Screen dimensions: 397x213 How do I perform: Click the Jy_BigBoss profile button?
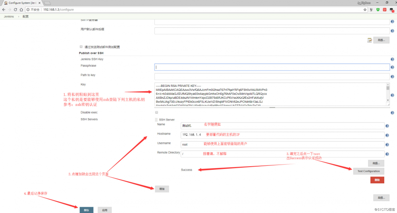[x=364, y=3]
